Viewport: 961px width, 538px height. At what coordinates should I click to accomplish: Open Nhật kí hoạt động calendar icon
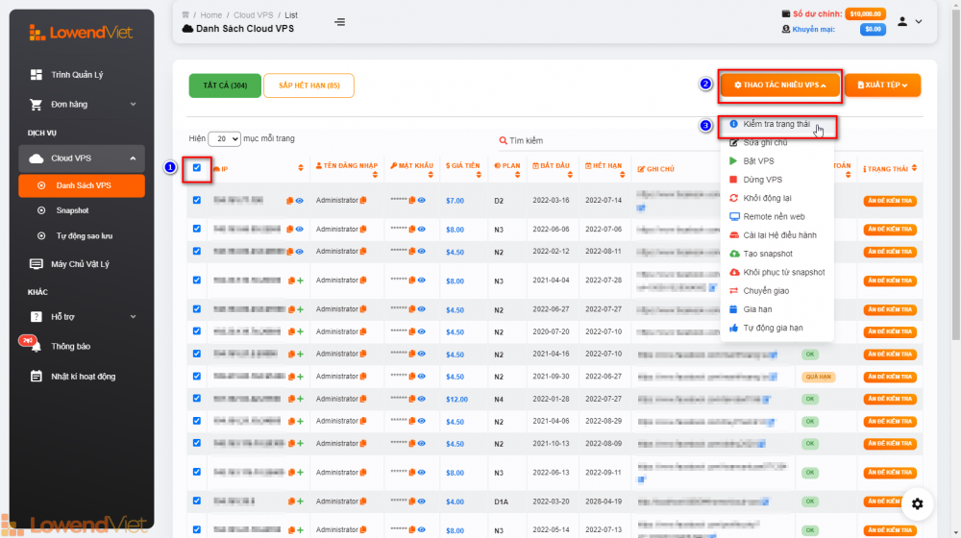point(37,377)
